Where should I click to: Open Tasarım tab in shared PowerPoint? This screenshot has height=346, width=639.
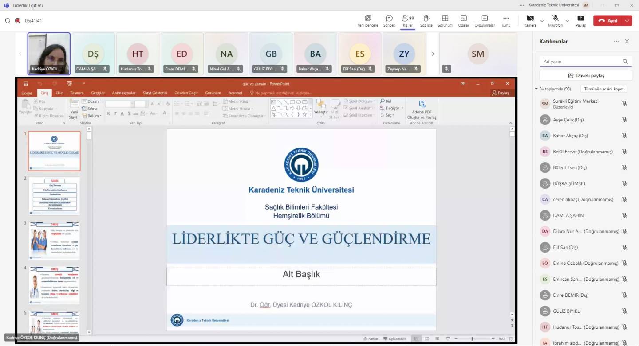[x=77, y=93]
